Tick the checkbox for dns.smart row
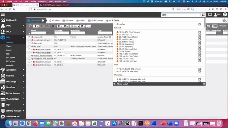Screen dimensions: 228x128 click(x=30, y=46)
